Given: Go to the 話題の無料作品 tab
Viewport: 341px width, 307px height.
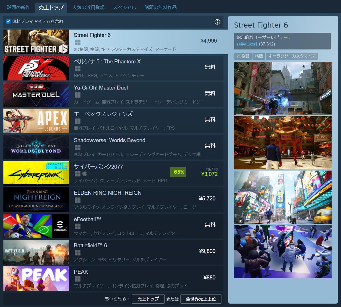Looking at the screenshot, I should [161, 7].
